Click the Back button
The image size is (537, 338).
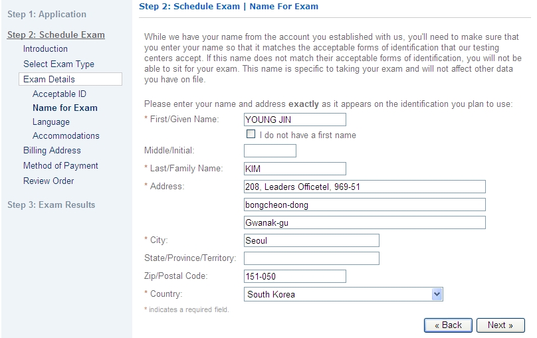point(448,325)
